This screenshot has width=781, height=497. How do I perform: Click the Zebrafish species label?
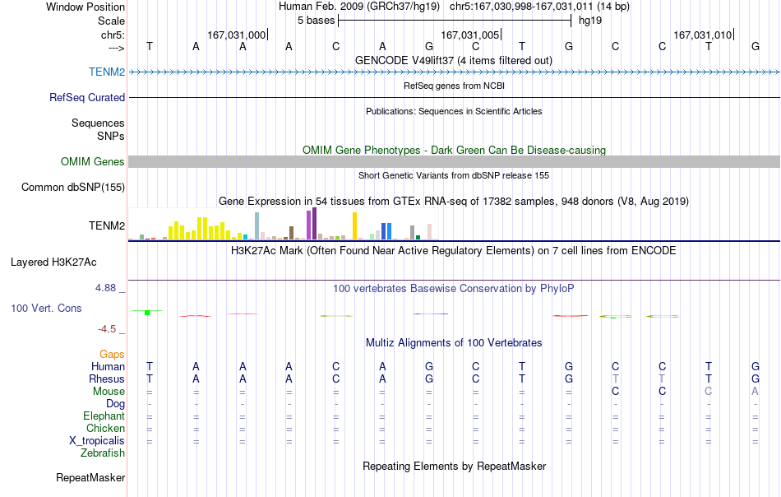[x=103, y=453]
